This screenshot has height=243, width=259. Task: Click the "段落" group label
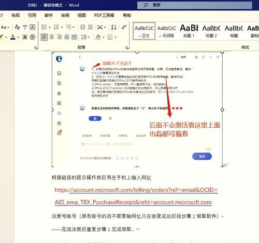pos(81,47)
